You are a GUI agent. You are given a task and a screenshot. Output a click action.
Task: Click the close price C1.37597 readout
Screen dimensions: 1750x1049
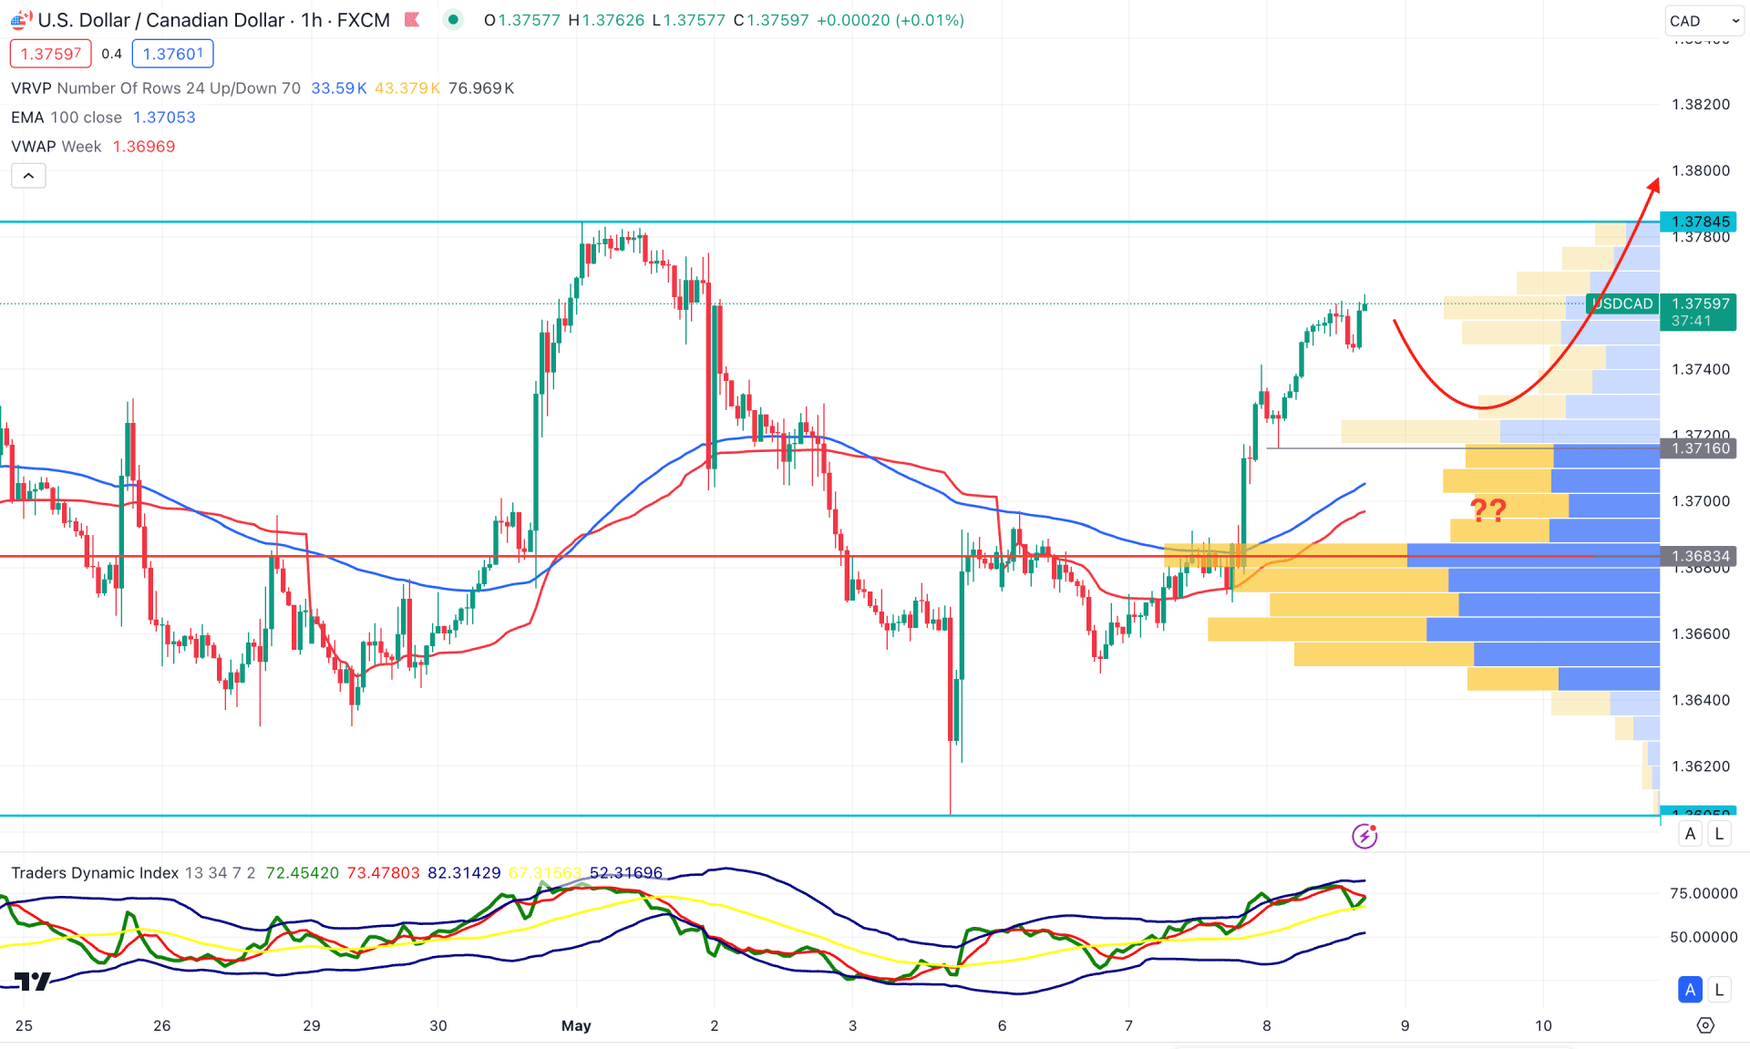coord(771,20)
